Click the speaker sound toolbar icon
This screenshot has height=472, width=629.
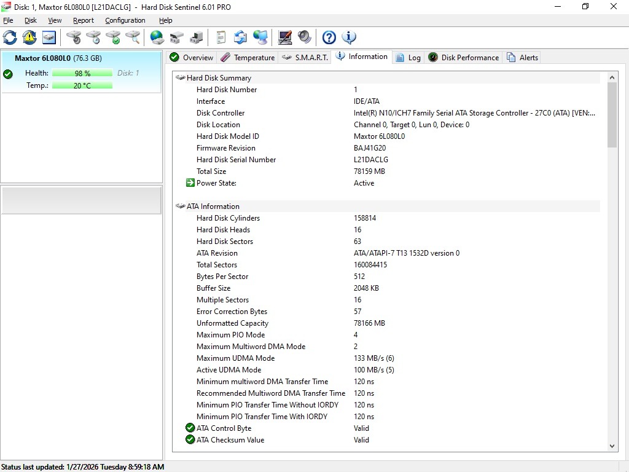click(x=305, y=37)
